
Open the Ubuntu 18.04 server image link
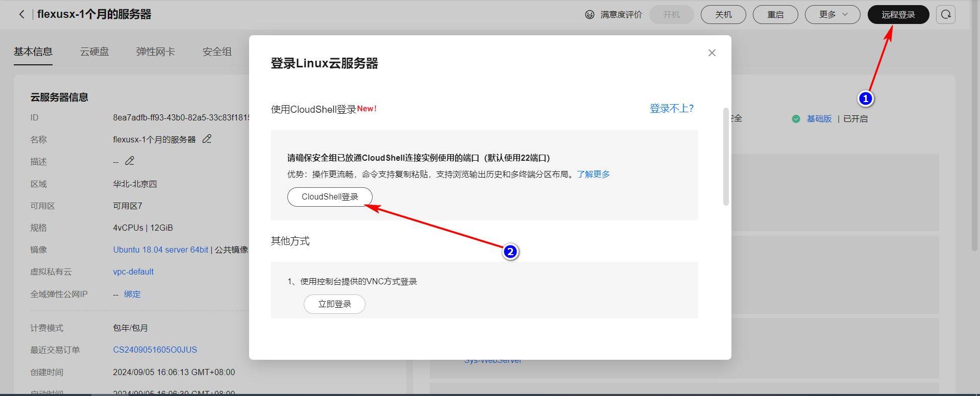click(x=161, y=250)
